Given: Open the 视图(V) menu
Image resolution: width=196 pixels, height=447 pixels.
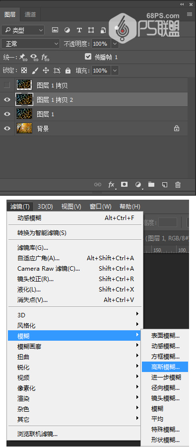Looking at the screenshot, I should pyautogui.click(x=71, y=207).
